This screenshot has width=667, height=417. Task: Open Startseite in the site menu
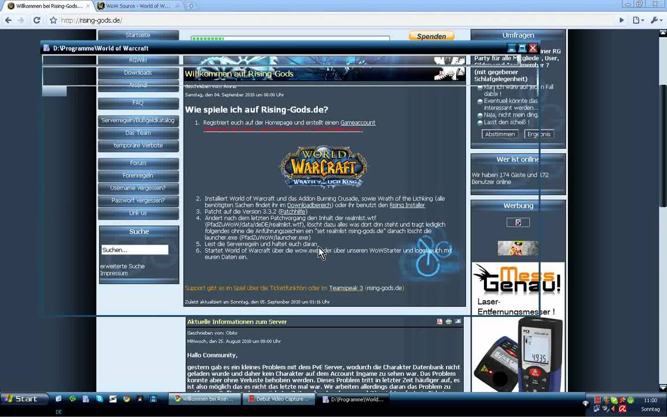pos(138,35)
